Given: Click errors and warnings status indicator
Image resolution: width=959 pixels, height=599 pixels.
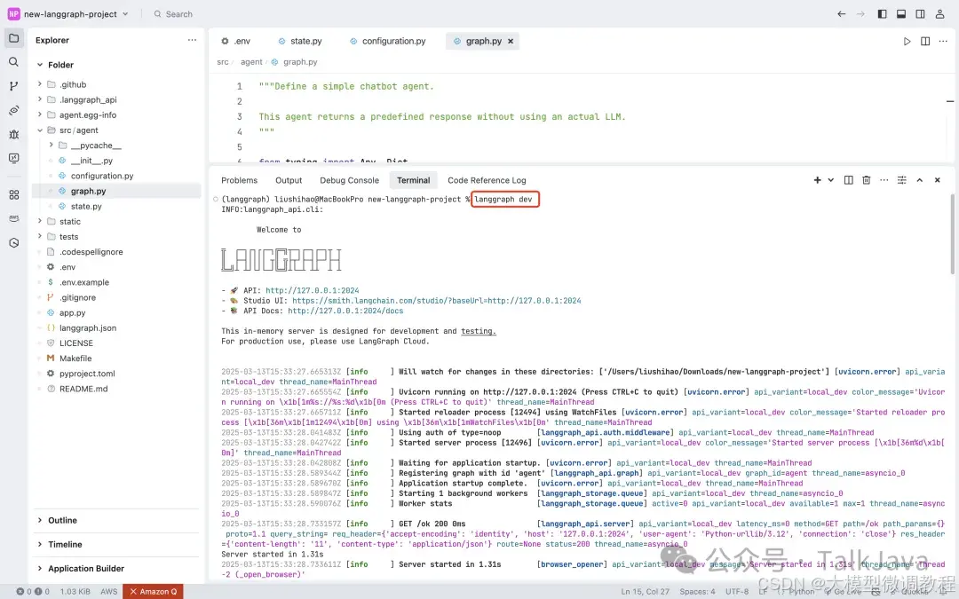Looking at the screenshot, I should (33, 591).
